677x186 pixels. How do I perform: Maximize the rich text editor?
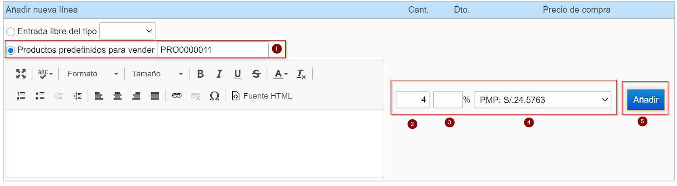(21, 74)
